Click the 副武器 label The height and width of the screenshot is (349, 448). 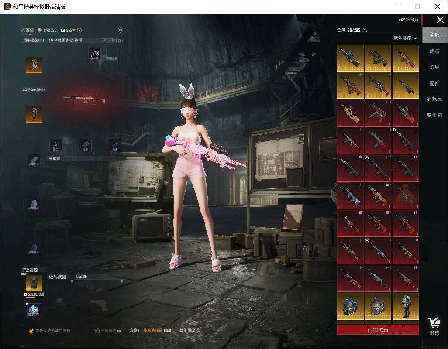pyautogui.click(x=81, y=277)
